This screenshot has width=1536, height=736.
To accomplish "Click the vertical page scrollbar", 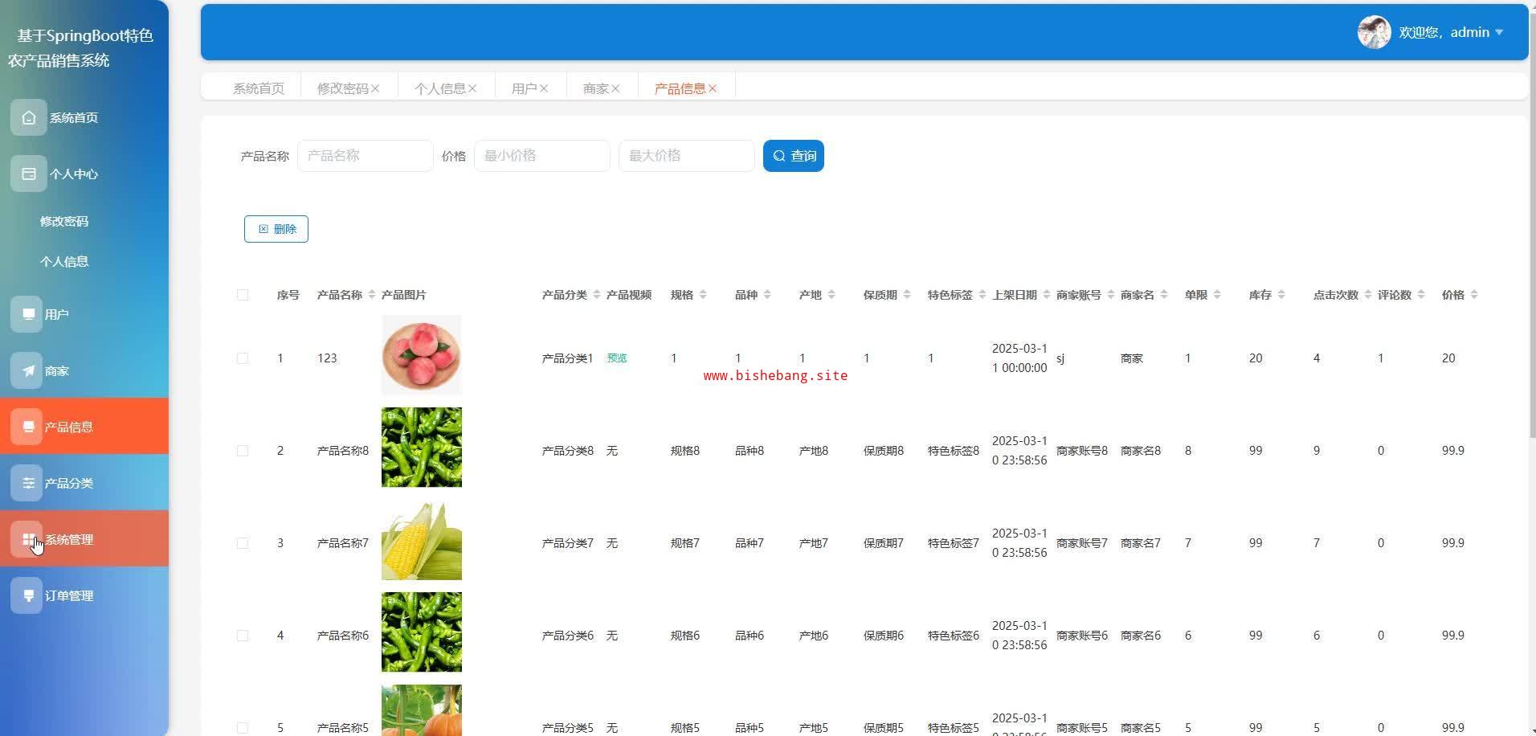I will coord(1532,241).
